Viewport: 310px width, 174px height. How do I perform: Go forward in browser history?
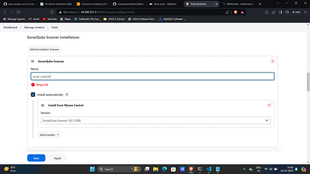point(12,12)
